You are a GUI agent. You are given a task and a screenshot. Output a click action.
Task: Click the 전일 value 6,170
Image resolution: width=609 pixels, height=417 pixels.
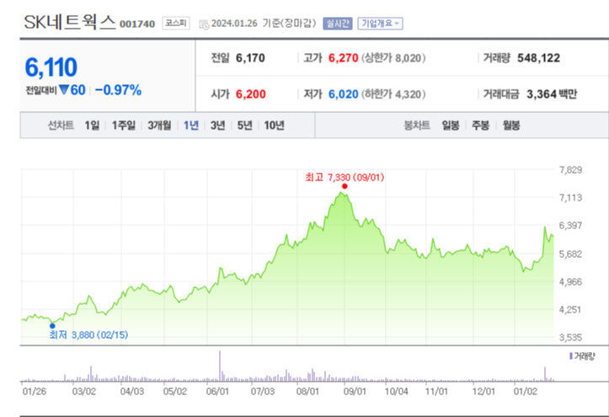click(x=250, y=58)
